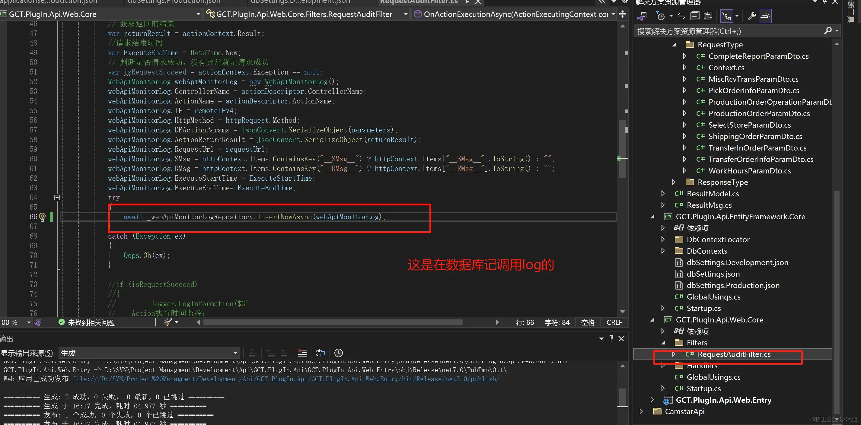The width and height of the screenshot is (861, 425).
Task: Expand the ResponseType folder
Action: point(674,182)
